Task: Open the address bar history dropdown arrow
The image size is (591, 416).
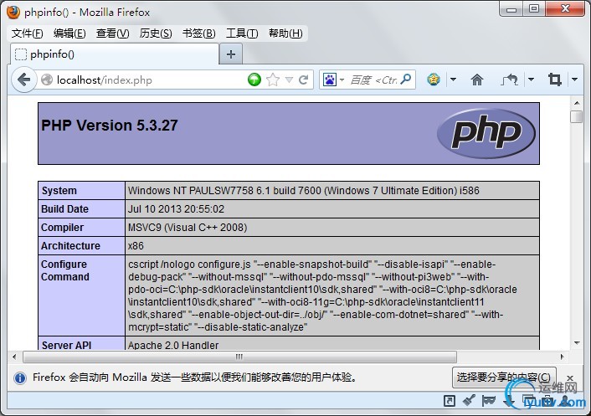Action: click(289, 80)
